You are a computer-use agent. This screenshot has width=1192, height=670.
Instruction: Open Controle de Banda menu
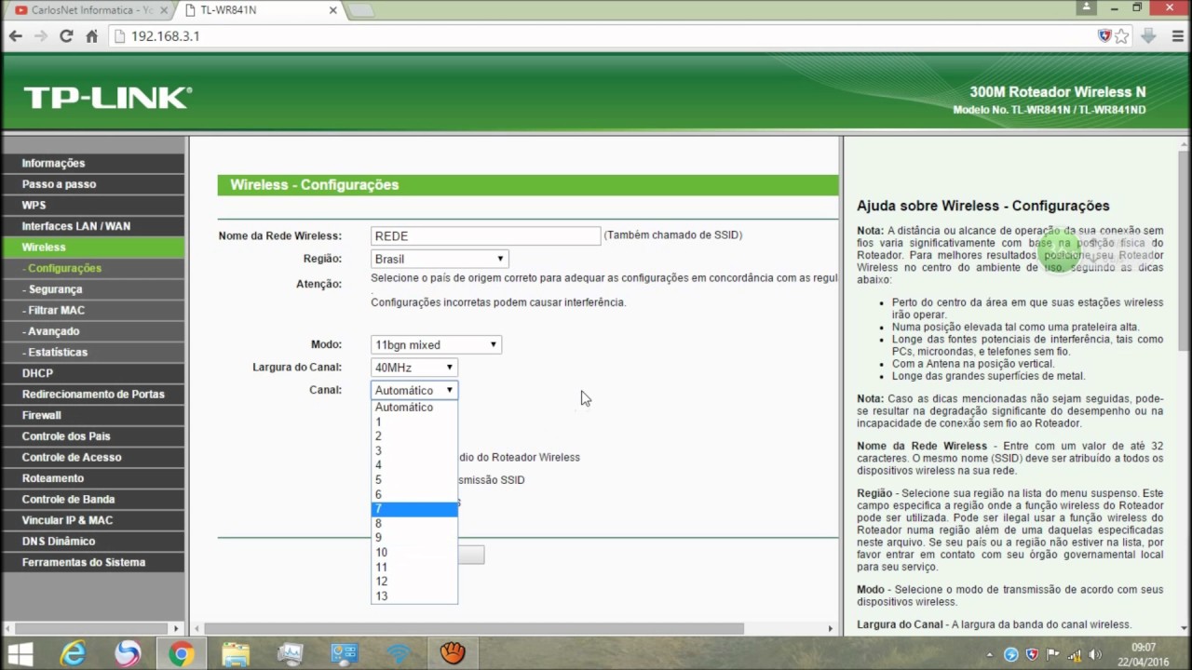93,499
